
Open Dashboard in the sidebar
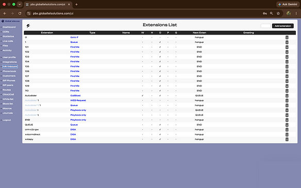9,27
